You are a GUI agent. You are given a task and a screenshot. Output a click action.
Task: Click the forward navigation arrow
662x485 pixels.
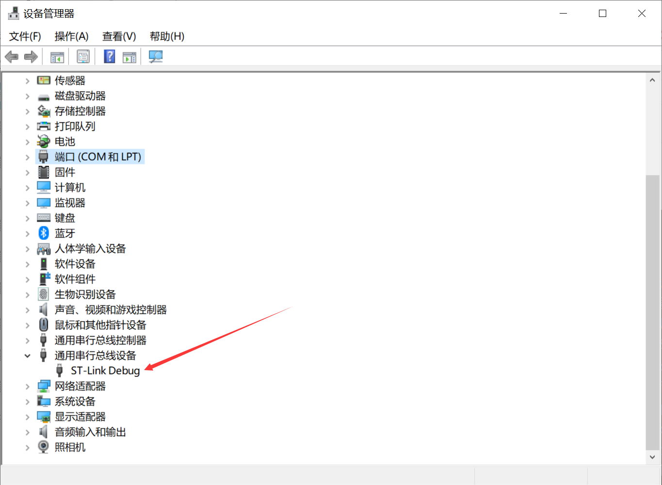coord(31,56)
